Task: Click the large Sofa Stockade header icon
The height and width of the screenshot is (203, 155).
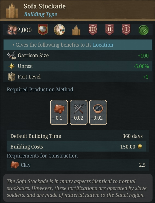Action: pos(12,10)
